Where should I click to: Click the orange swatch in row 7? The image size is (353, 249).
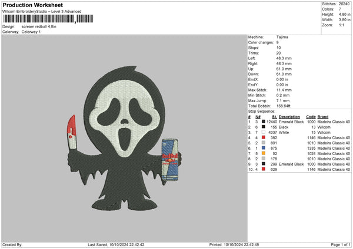pos(264,153)
